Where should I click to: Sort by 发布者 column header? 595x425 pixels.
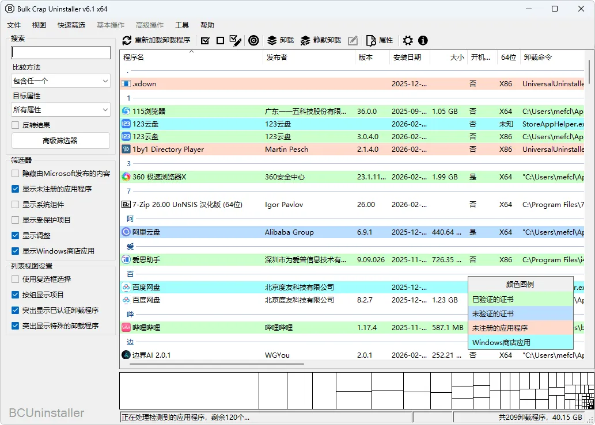click(x=309, y=57)
